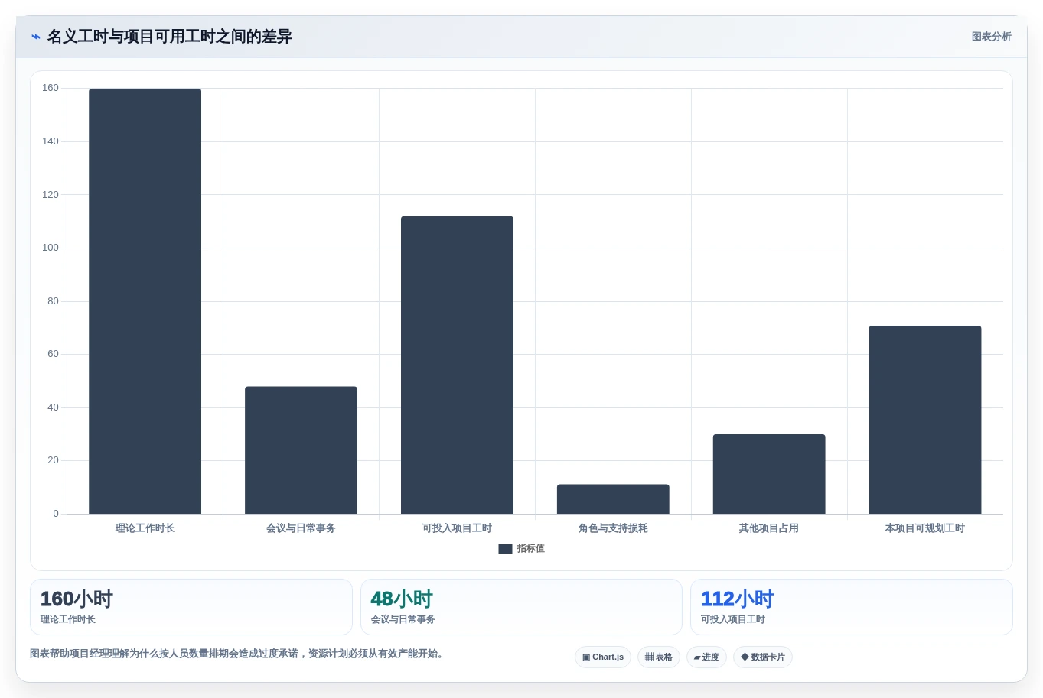Open the 160小时 data card
The height and width of the screenshot is (698, 1043).
[x=191, y=607]
